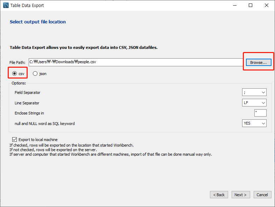Return to previous step with < Back

point(219,195)
